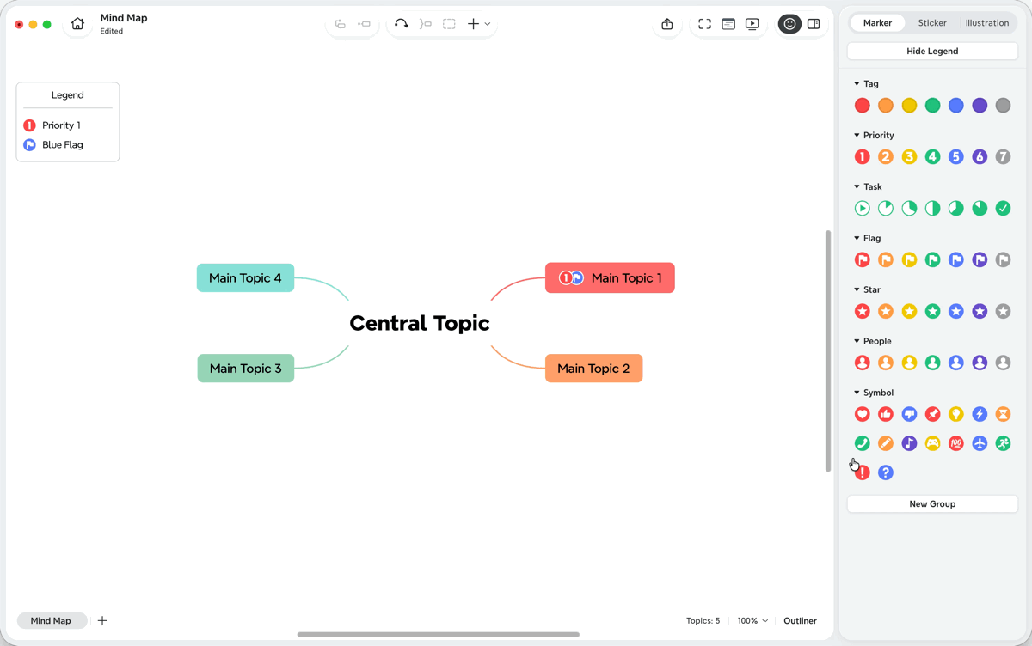This screenshot has width=1032, height=646.
Task: Add a new sheet with the plus icon
Action: click(102, 620)
